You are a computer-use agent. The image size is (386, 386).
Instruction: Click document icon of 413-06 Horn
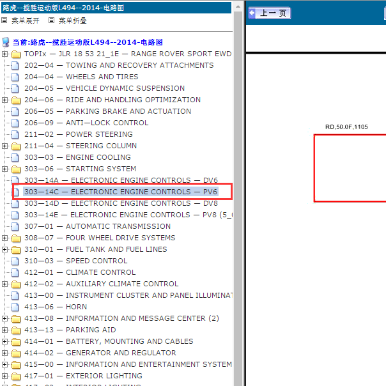15,307
